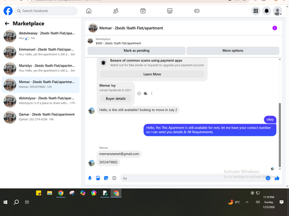Screen dimensions: 289x216
Task: Click Buyer details button
Action: click(x=116, y=99)
